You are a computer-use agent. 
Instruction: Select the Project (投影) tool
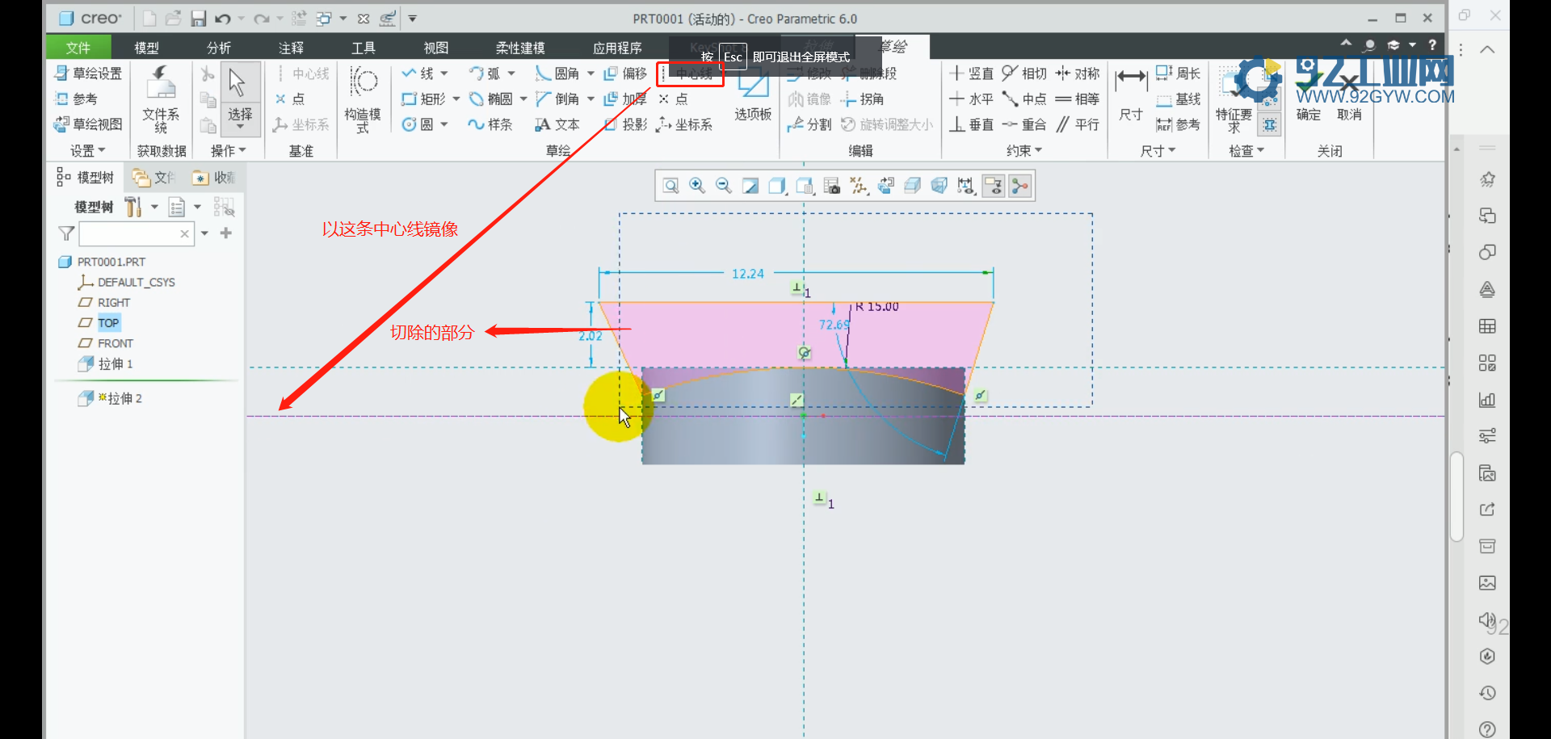(x=625, y=124)
